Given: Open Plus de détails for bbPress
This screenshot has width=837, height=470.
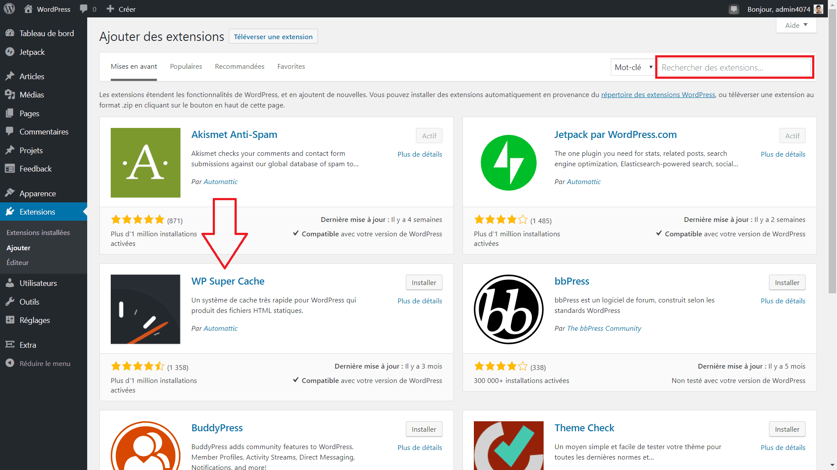Looking at the screenshot, I should [783, 301].
